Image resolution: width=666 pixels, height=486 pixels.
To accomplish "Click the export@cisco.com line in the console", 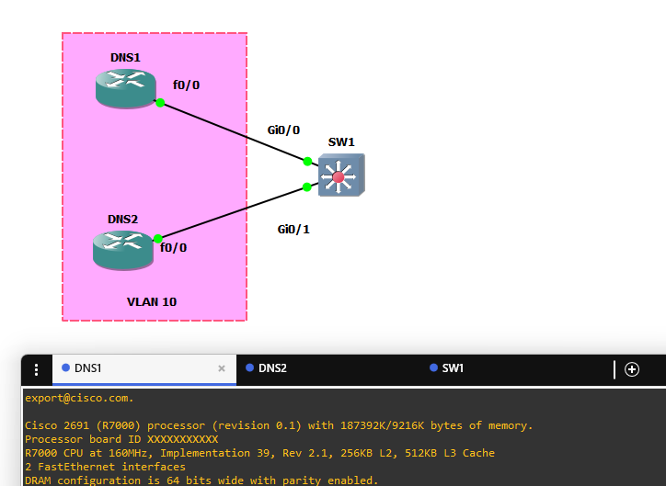I will point(79,398).
